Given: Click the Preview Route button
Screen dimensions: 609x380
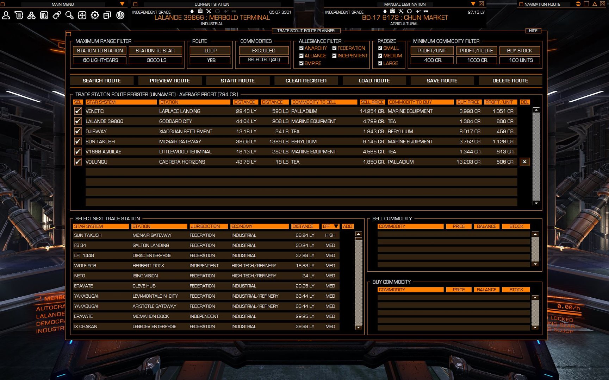Looking at the screenshot, I should [x=170, y=81].
